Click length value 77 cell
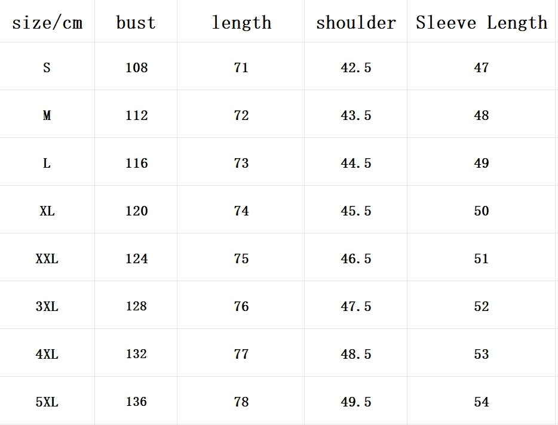Screen dimensions: 558x425 click(241, 353)
